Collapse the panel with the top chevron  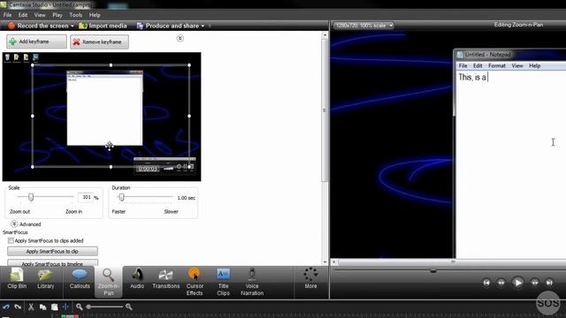180,38
